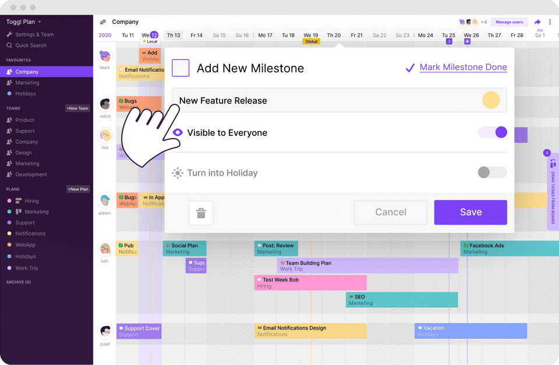The height and width of the screenshot is (365, 559).
Task: Toggle the Visible to Everyone switch
Action: [x=493, y=132]
